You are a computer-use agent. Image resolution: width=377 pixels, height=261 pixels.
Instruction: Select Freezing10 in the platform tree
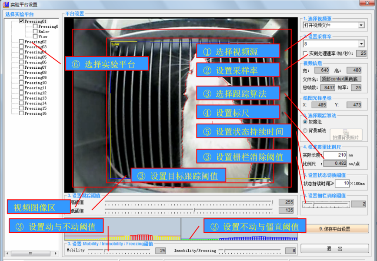pos(35,83)
